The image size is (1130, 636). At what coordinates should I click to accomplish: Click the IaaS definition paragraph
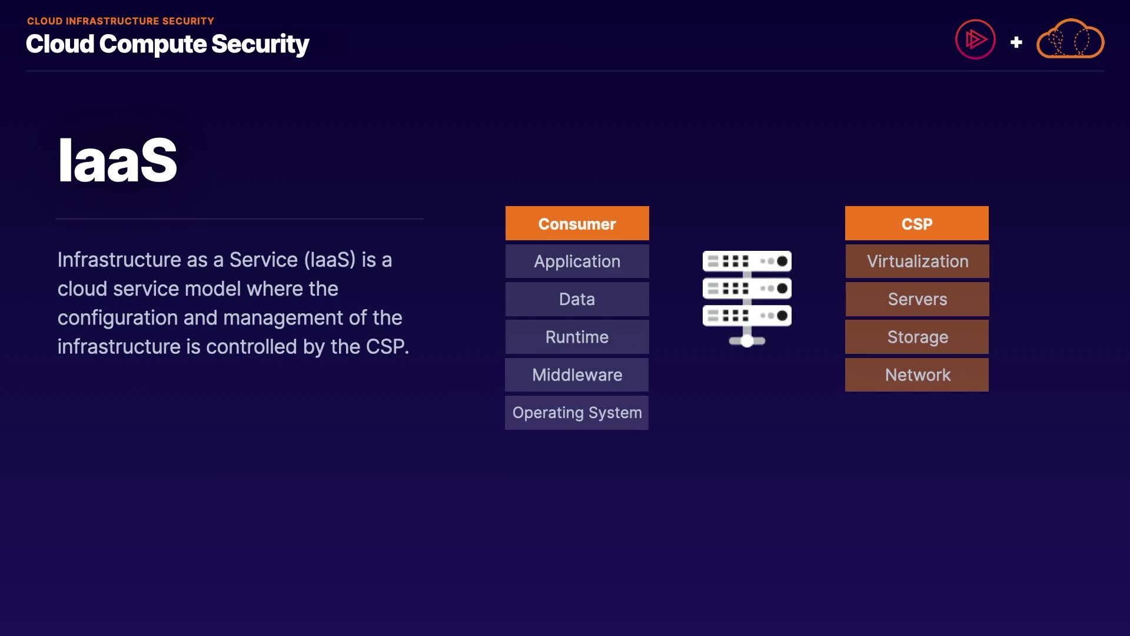[233, 303]
